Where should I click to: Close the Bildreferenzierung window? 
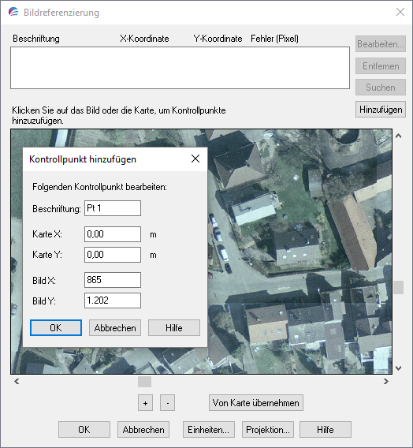pyautogui.click(x=400, y=12)
